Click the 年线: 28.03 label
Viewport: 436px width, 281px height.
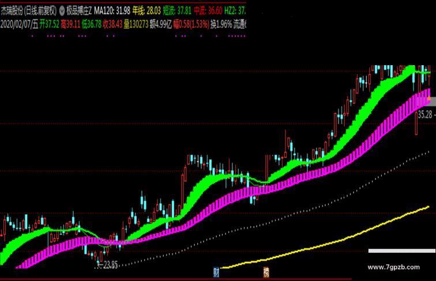146,11
